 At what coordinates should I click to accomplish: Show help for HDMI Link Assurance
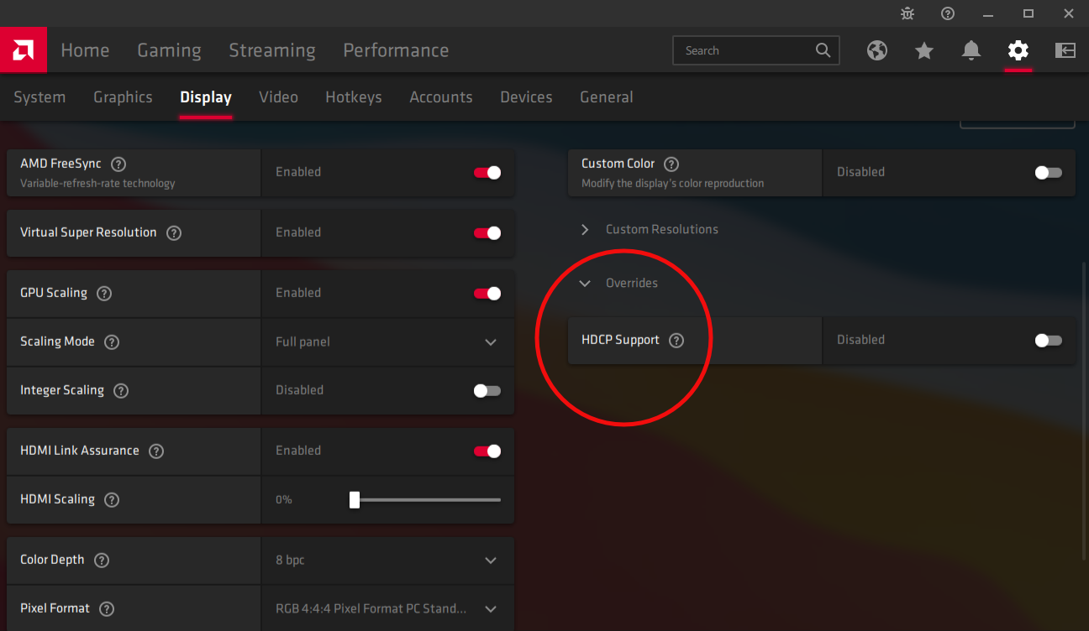(x=156, y=451)
